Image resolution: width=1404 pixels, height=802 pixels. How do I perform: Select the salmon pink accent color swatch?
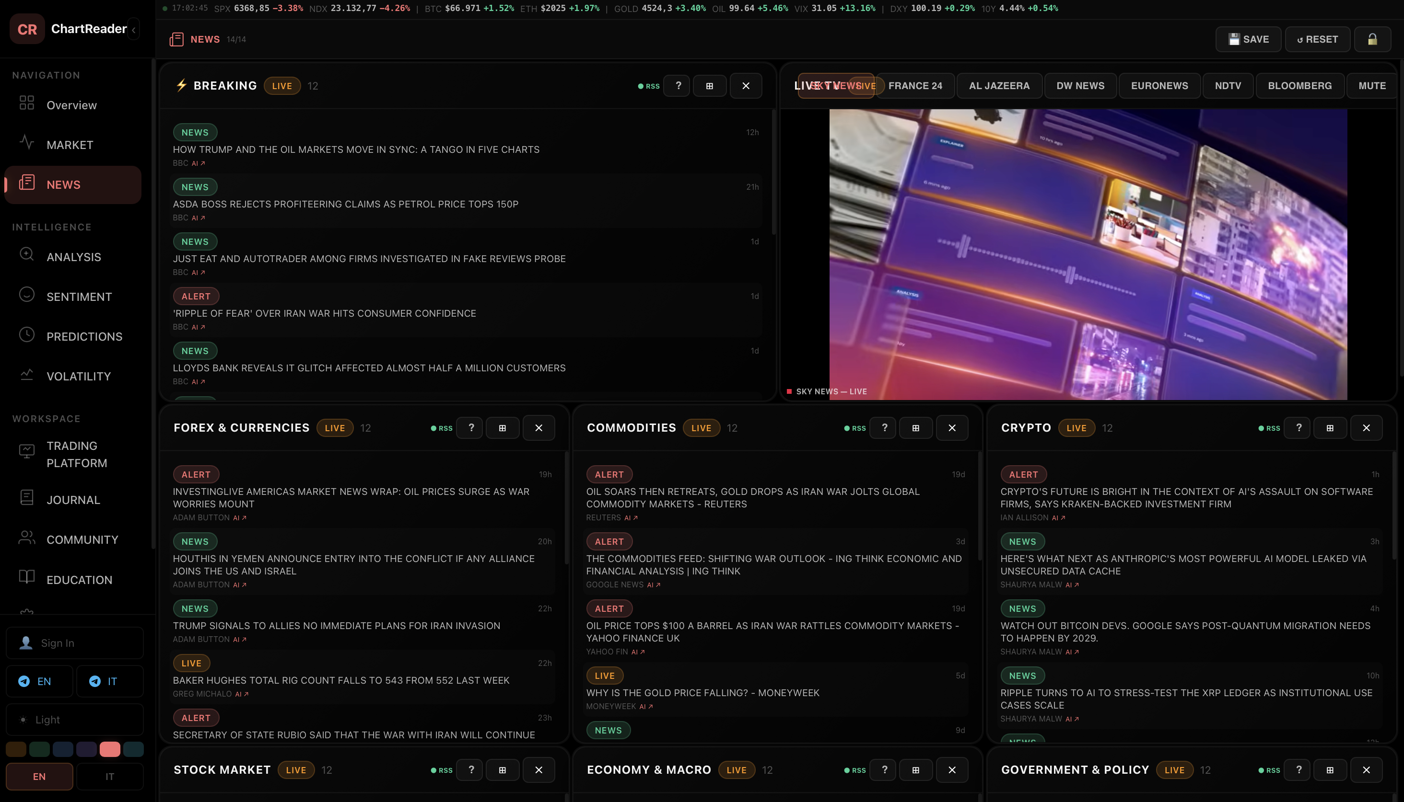pos(110,749)
